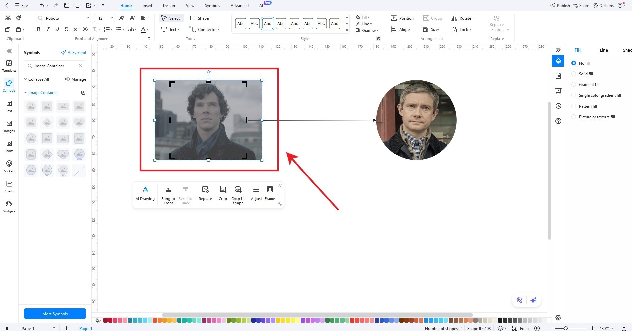Click the Undo arrow
The width and height of the screenshot is (632, 331).
click(x=42, y=5)
